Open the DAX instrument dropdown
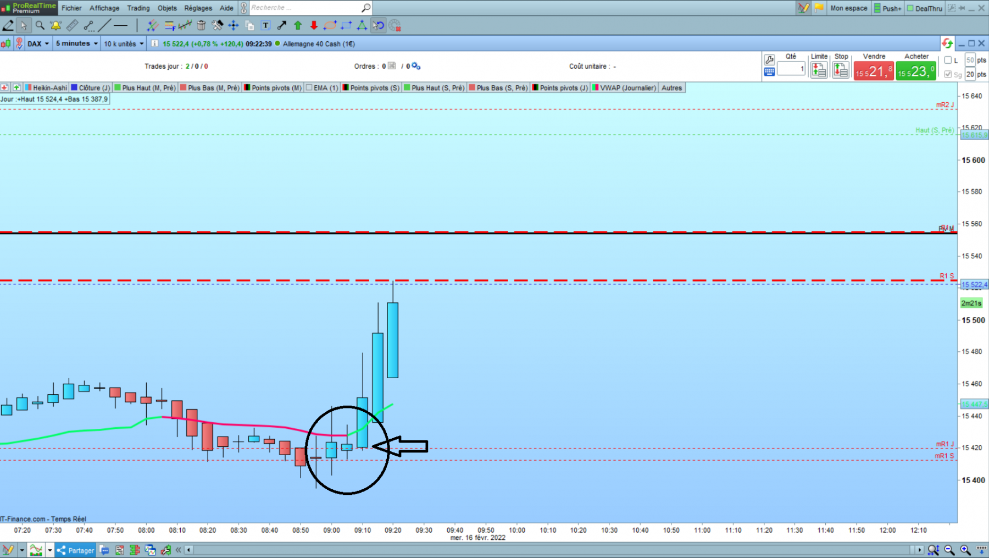989x558 pixels. 38,43
